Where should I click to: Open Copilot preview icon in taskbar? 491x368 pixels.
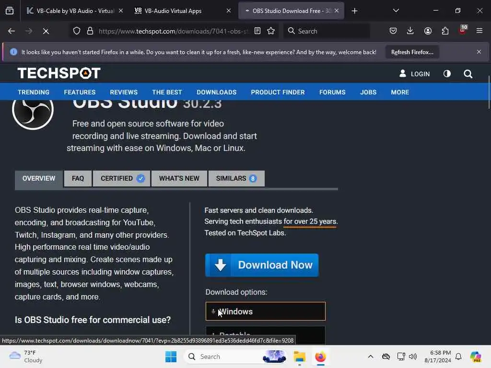pyautogui.click(x=476, y=356)
